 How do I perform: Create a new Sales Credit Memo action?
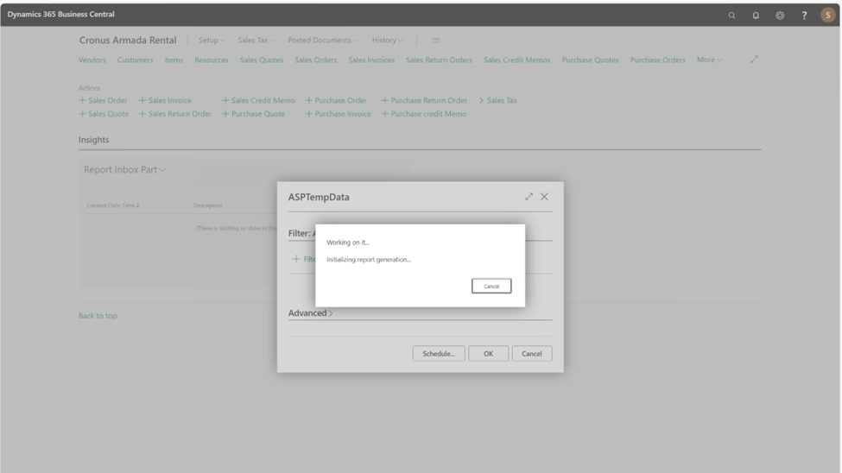(258, 100)
